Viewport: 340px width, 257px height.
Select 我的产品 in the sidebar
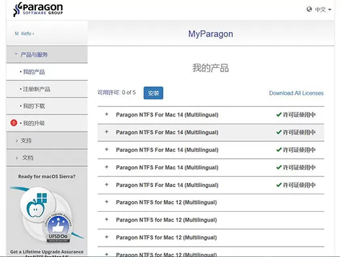[x=47, y=72]
